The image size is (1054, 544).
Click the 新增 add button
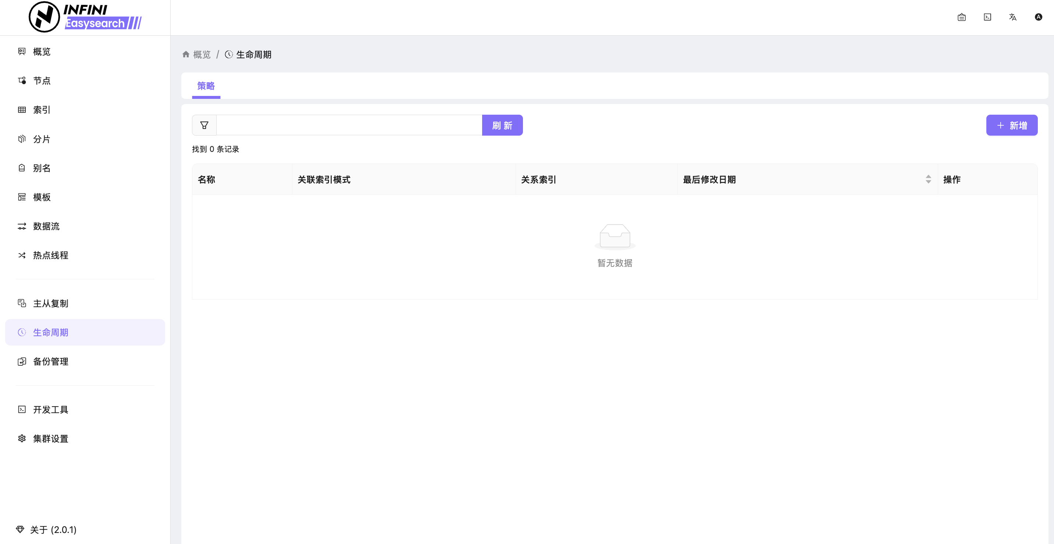tap(1011, 125)
